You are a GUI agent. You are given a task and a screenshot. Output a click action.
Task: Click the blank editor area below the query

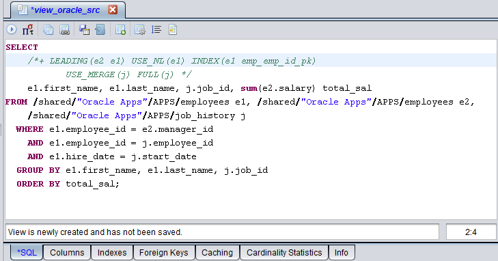coord(251,205)
